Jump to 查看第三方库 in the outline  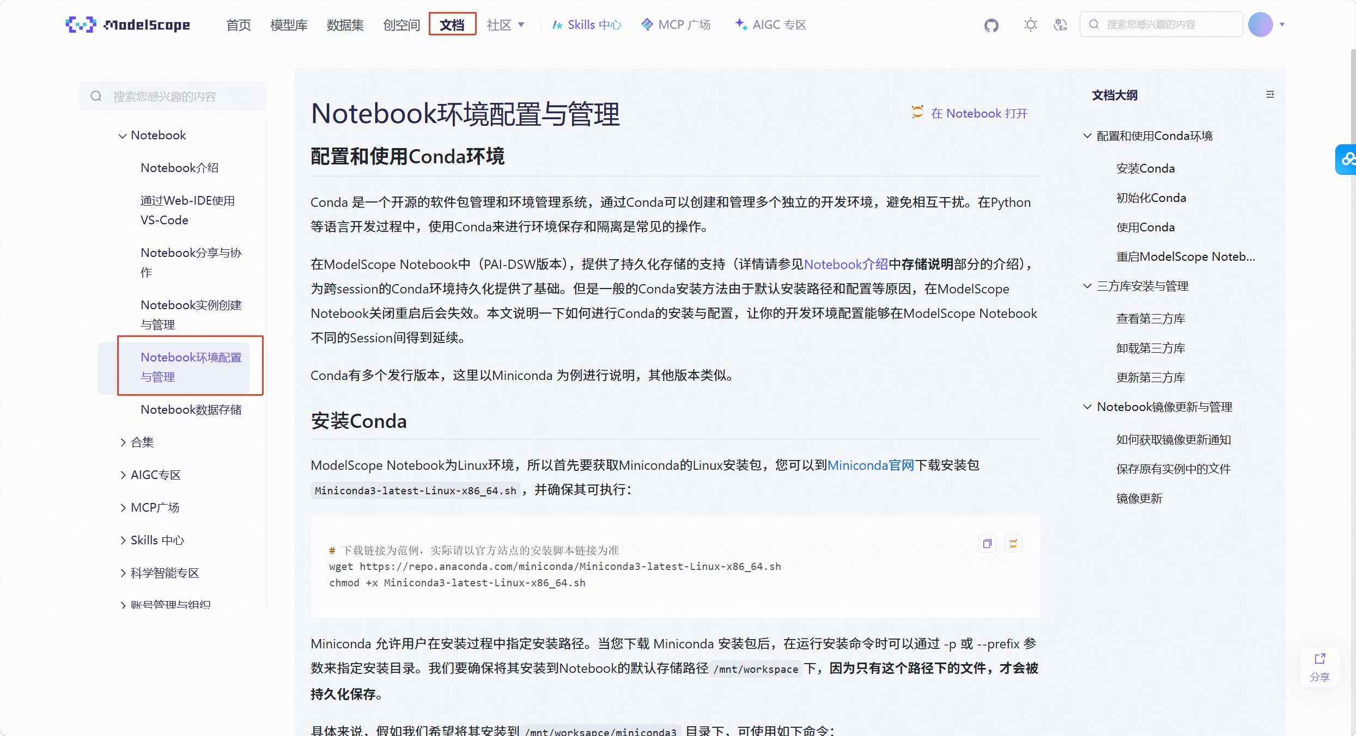point(1151,318)
